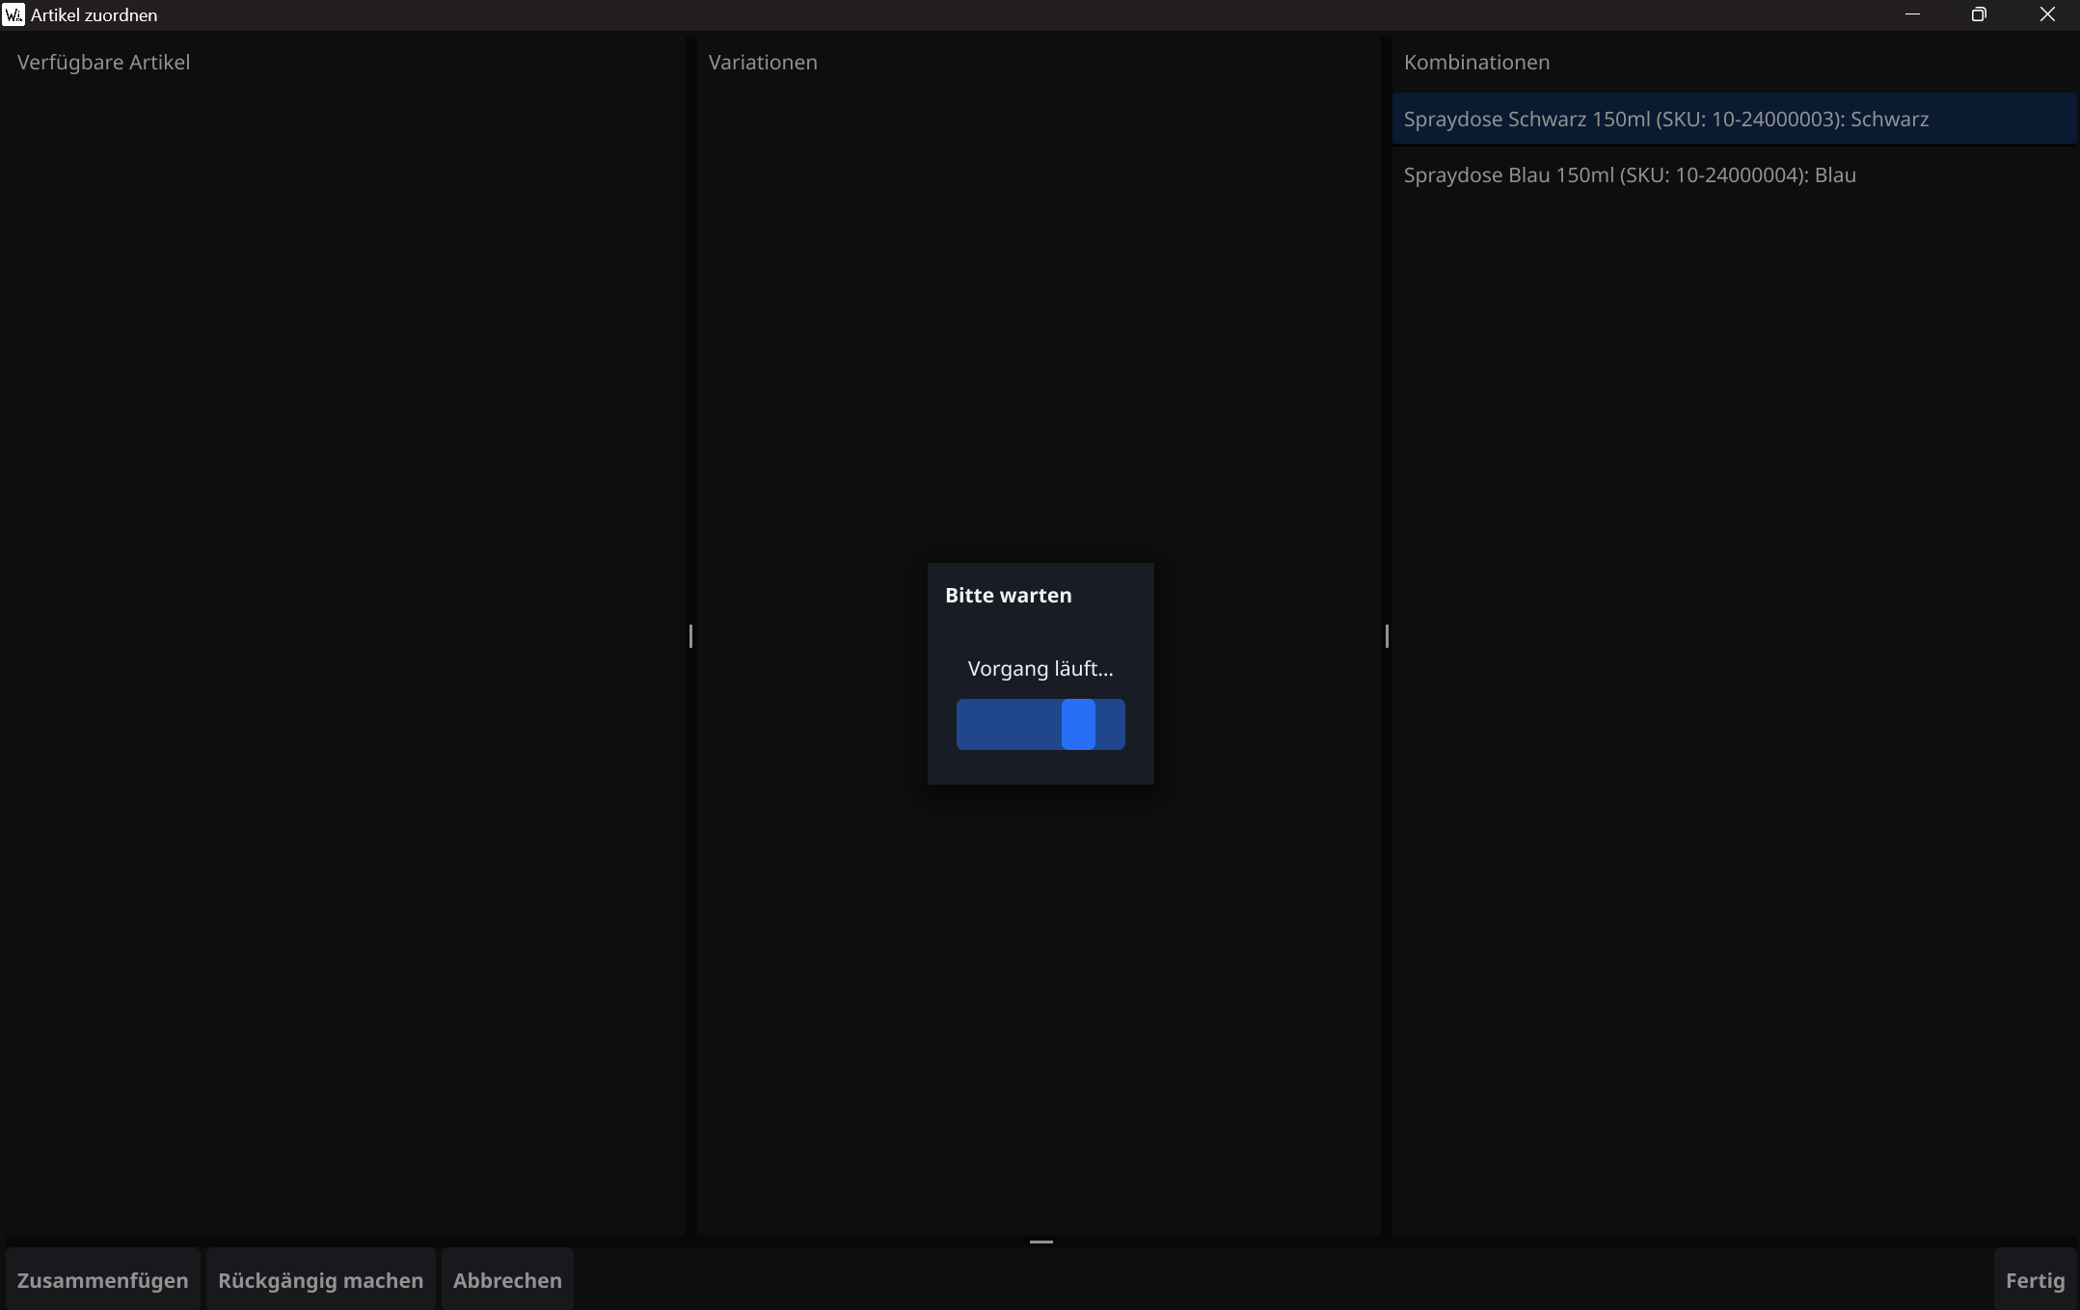Click the Bitte warten dialog title
The image size is (2080, 1310).
tap(1008, 596)
